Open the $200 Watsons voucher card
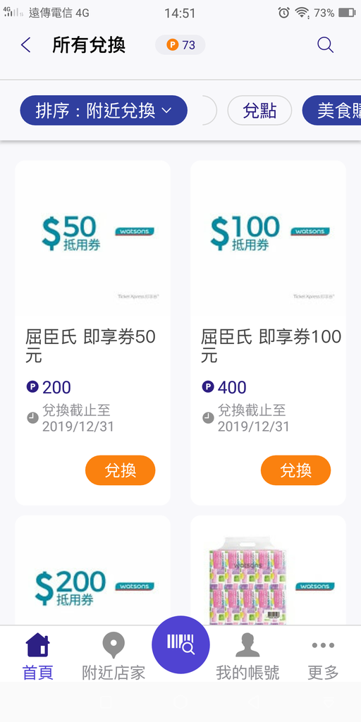Screen dimensions: 361x722 tap(93, 570)
